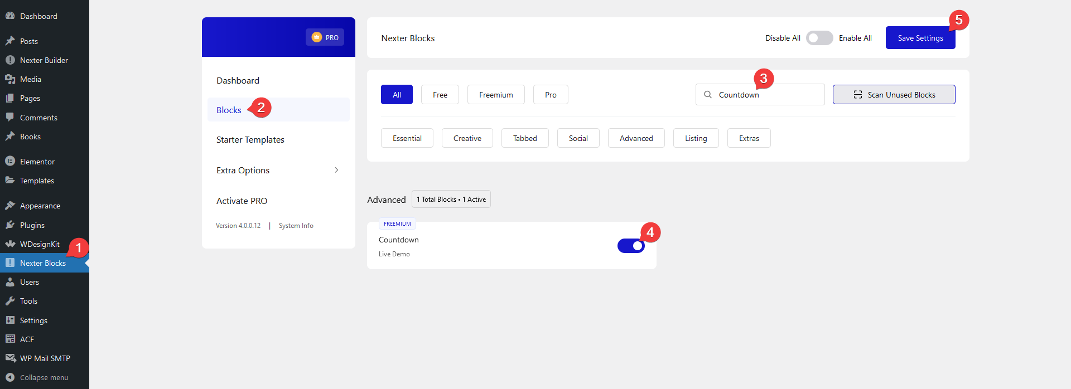Click the Plugins plug icon
Viewport: 1071px width, 389px height.
[x=10, y=225]
